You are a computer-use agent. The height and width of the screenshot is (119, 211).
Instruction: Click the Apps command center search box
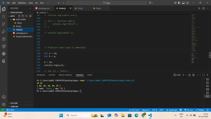click(106, 3)
